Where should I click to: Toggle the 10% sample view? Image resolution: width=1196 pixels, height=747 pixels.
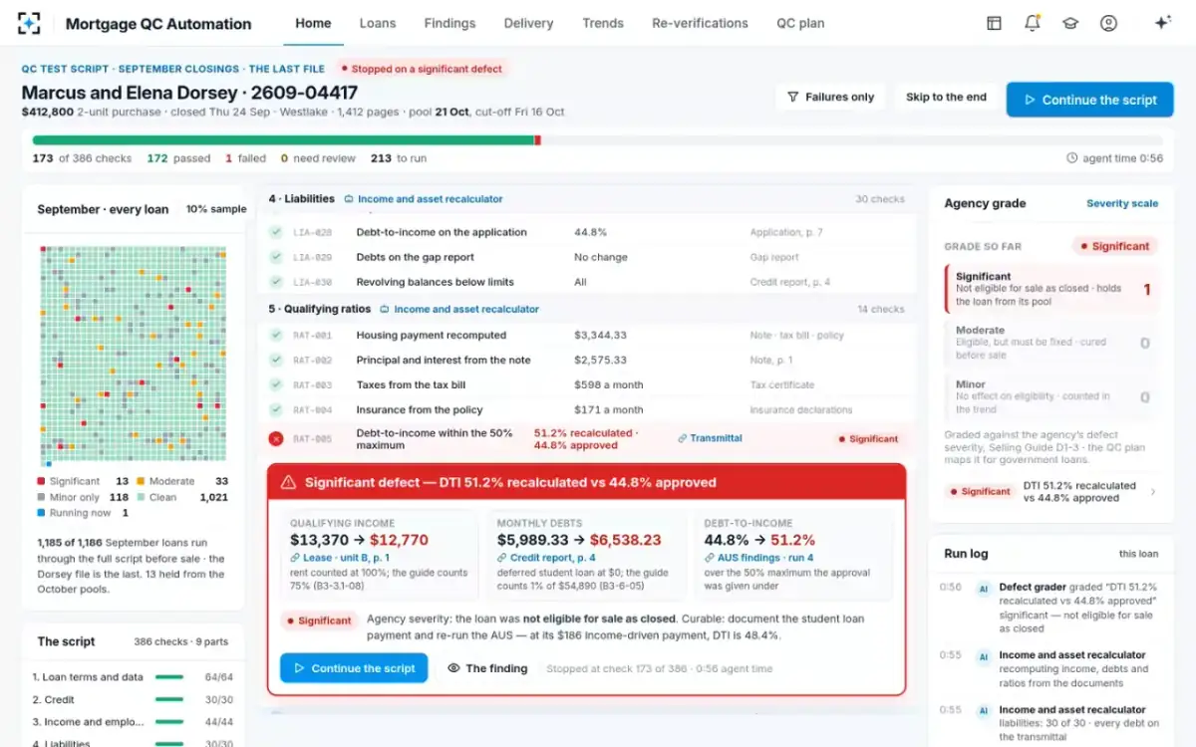[216, 209]
